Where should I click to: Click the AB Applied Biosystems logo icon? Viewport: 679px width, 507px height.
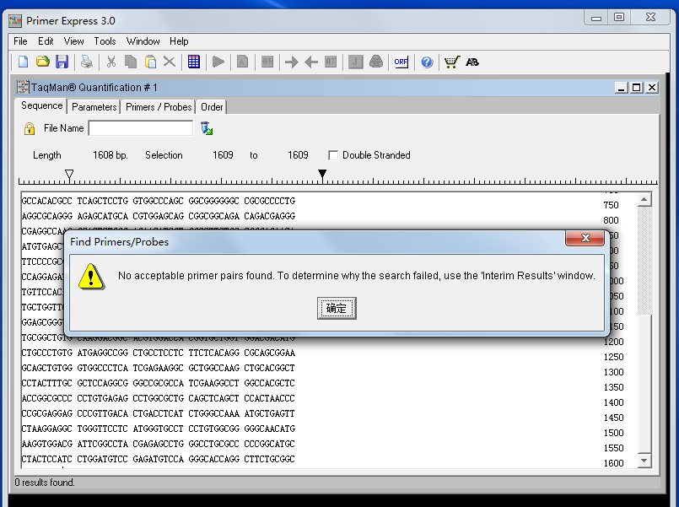[x=472, y=62]
